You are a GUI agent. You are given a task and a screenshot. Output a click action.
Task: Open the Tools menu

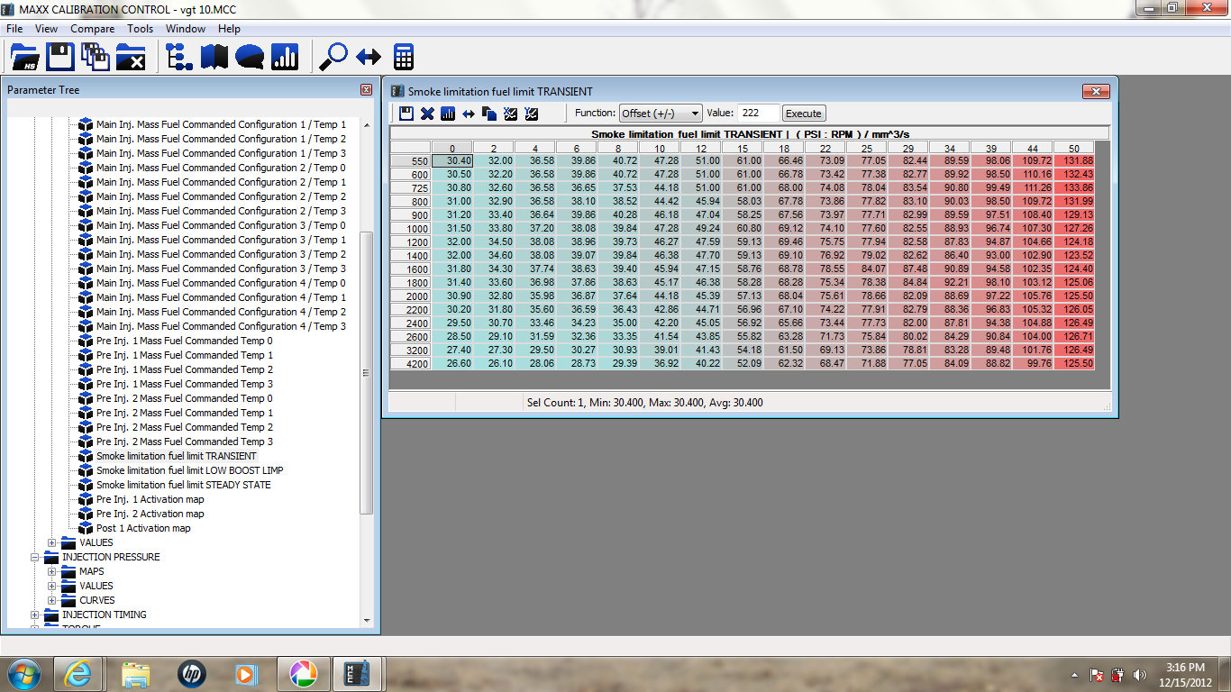[x=140, y=29]
